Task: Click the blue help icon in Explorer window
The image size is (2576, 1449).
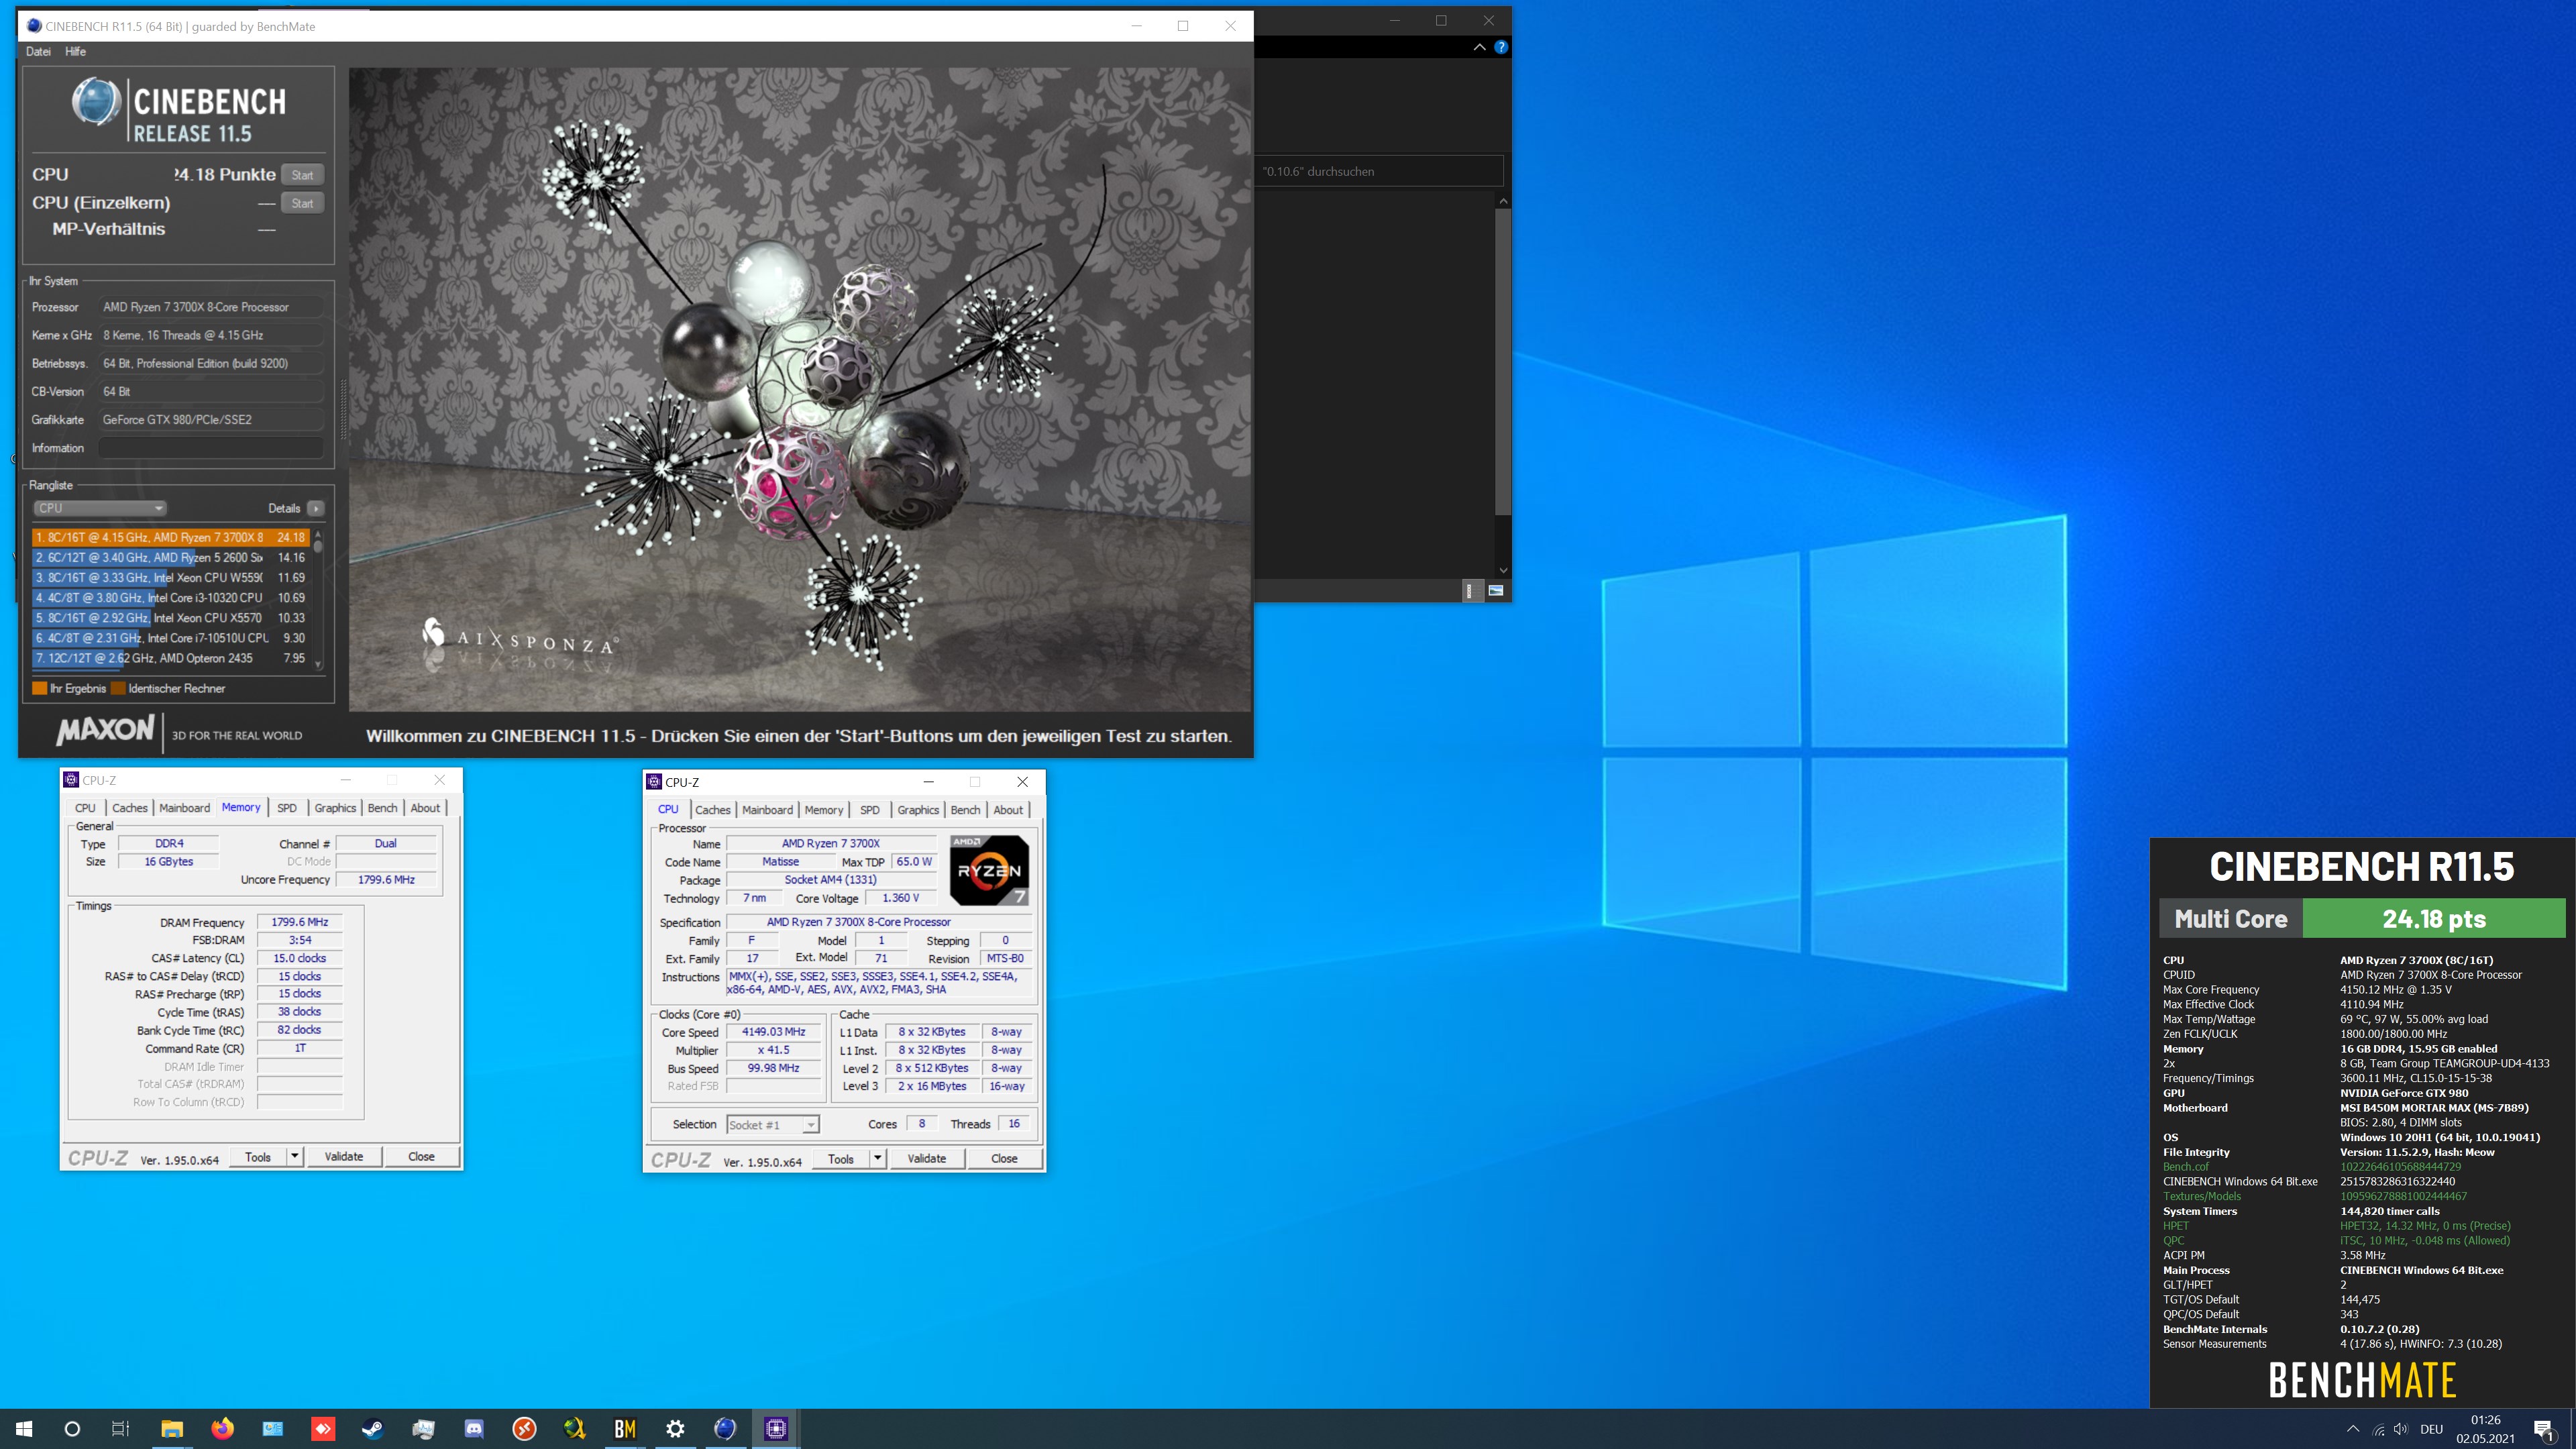Action: coord(1501,47)
